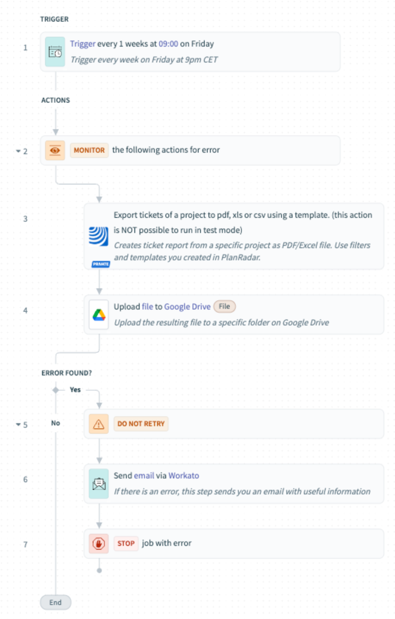Click the STOP label in step 7
Image resolution: width=395 pixels, height=619 pixels.
[126, 544]
